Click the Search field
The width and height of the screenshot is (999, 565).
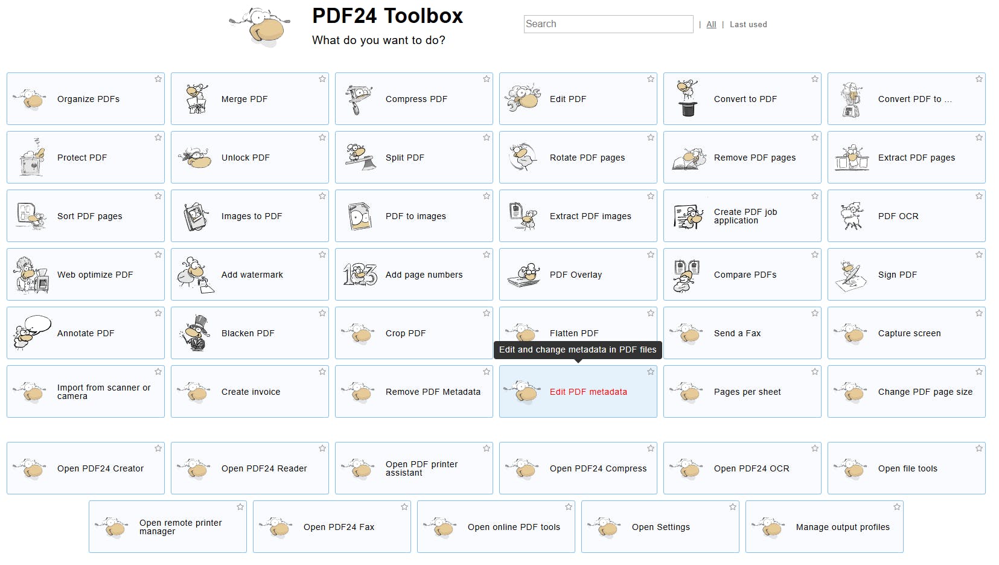[608, 24]
